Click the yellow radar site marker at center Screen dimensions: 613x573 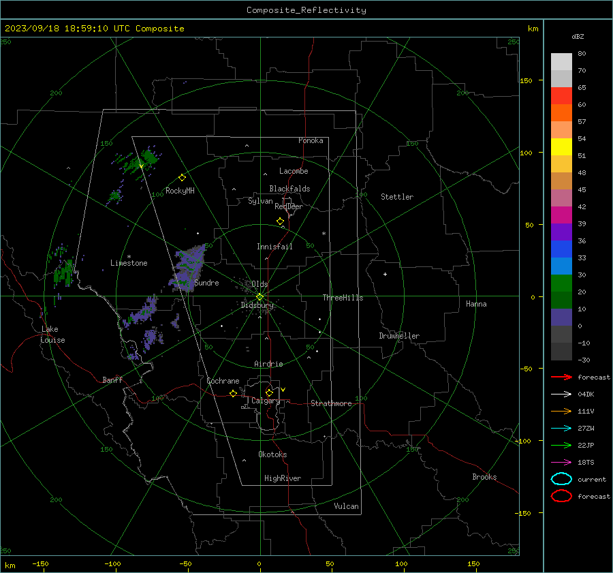260,296
